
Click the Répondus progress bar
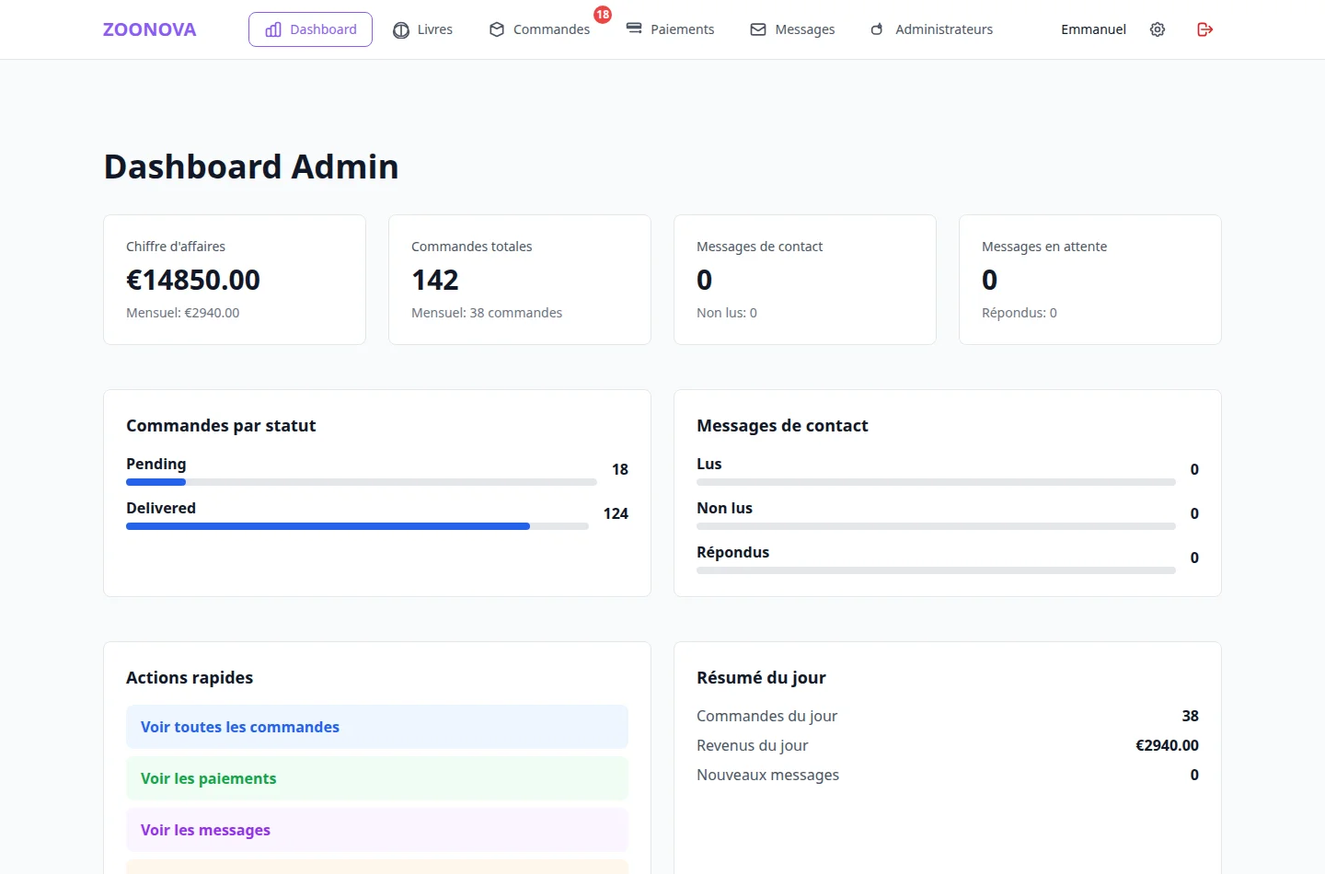pos(936,570)
